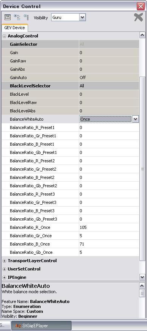Viewport: 147px width, 331px height.
Task: Open the Visibility combo box showing Guru
Action: tap(68, 17)
